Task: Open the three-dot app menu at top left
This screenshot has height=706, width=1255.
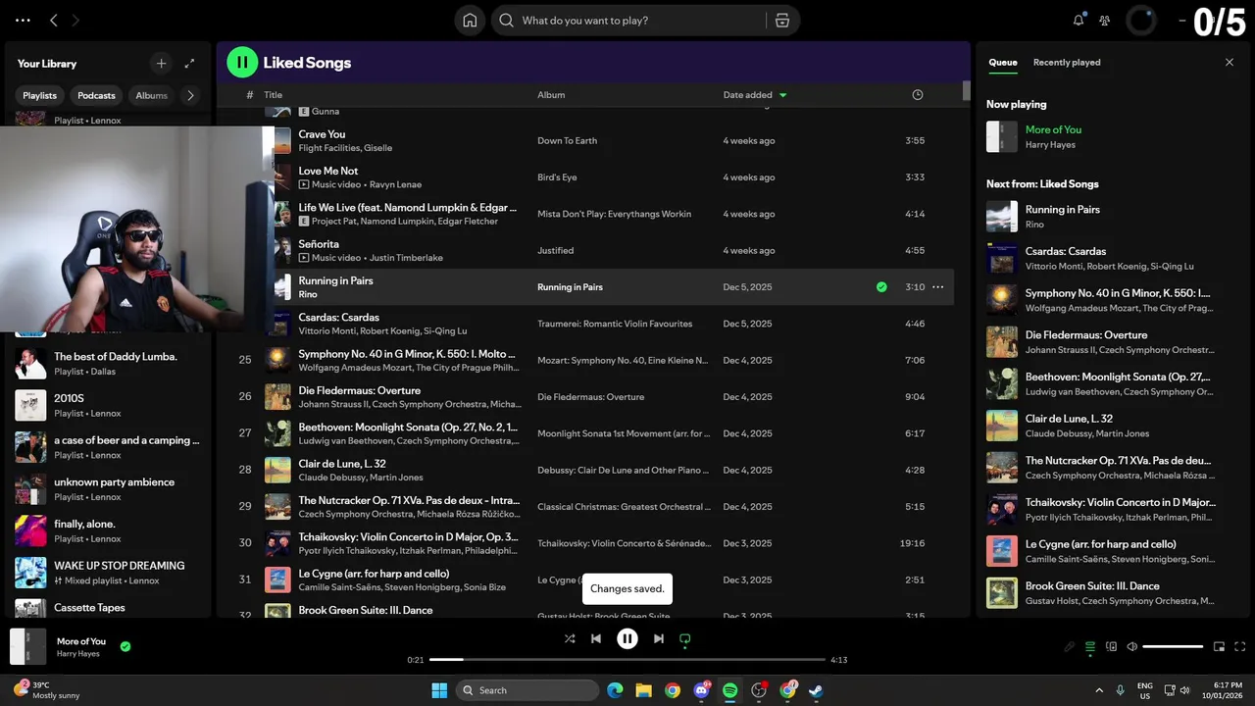Action: 23,20
